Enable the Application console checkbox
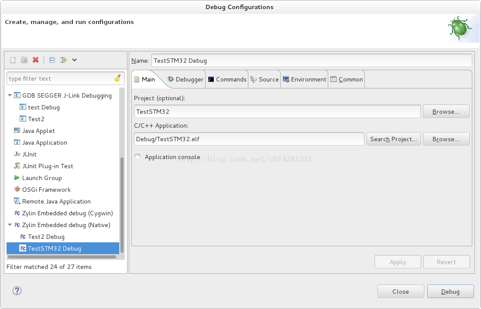Image resolution: width=481 pixels, height=309 pixels. (138, 157)
